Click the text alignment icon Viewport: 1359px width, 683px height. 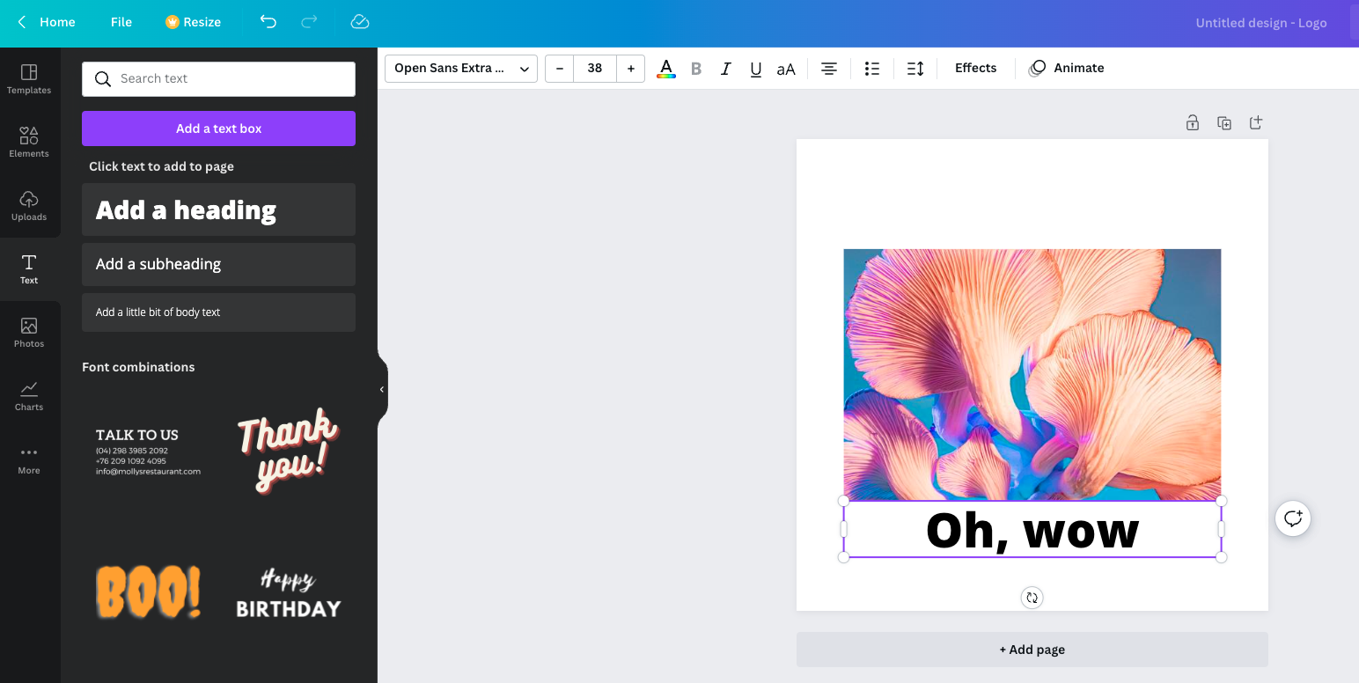pyautogui.click(x=828, y=69)
